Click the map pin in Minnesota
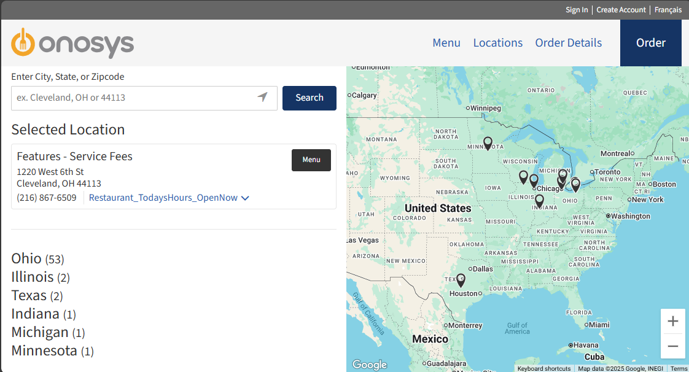 (x=488, y=142)
